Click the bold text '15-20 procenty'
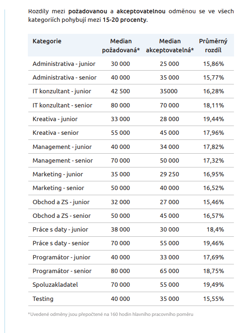This screenshot has width=252, height=333. tap(125, 20)
